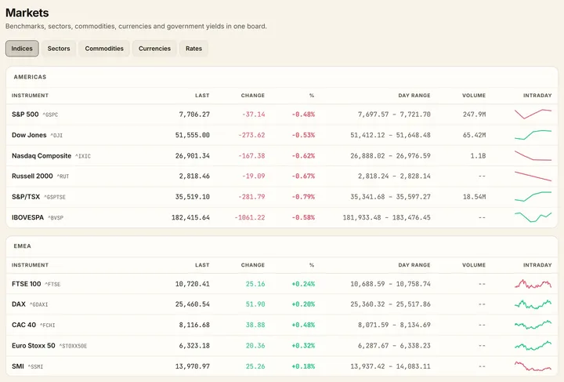
Task: Click the Americas INTRADAY column header
Action: click(537, 96)
